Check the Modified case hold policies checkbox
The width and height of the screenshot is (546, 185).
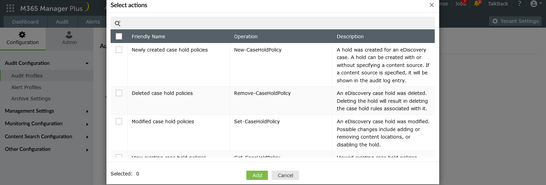119,122
